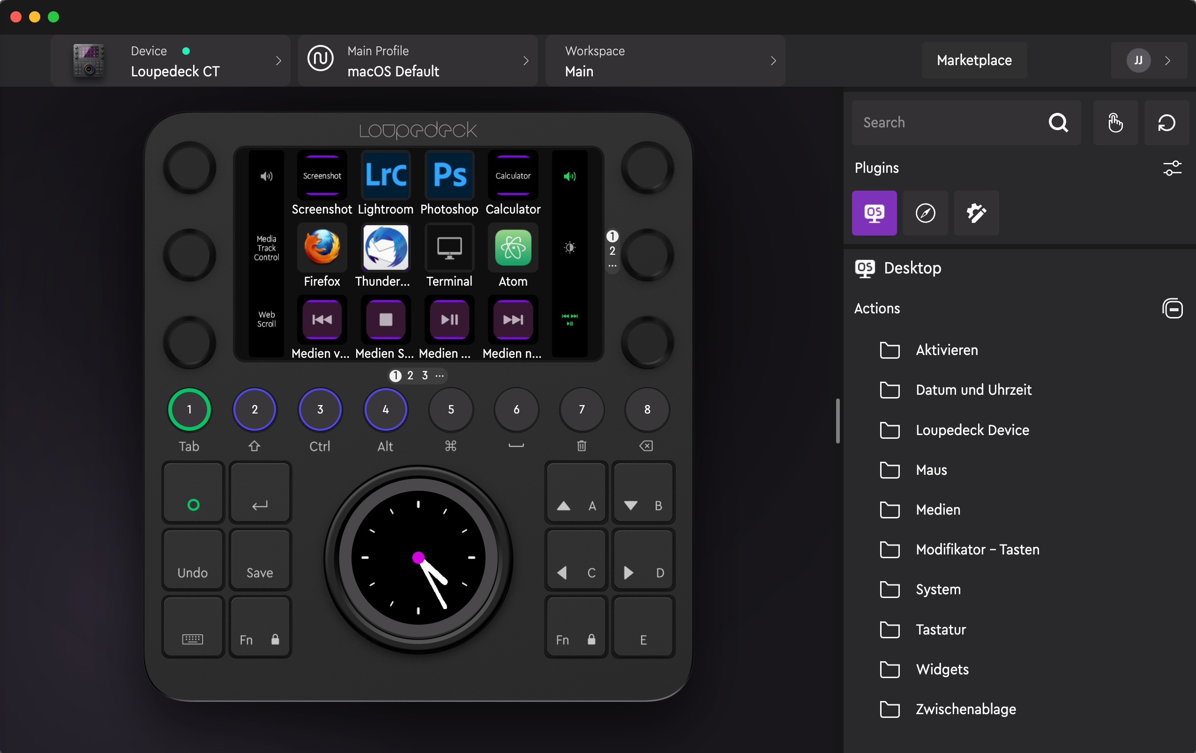Viewport: 1196px width, 753px height.
Task: Select the Medien play/pause button
Action: pos(449,319)
